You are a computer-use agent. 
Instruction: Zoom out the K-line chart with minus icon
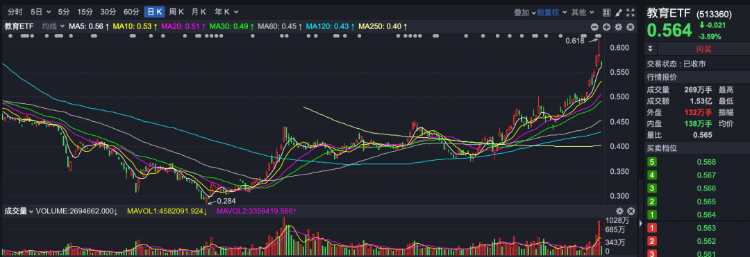click(594, 27)
